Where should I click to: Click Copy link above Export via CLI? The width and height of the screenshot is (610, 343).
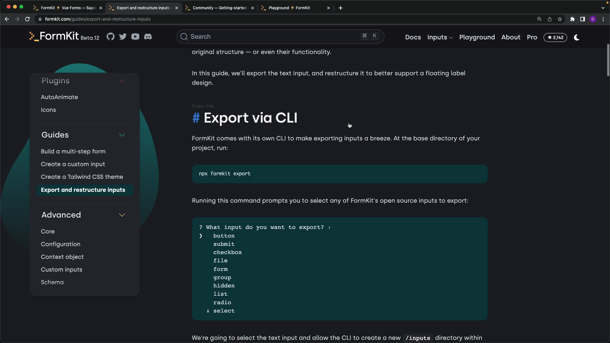coord(203,106)
